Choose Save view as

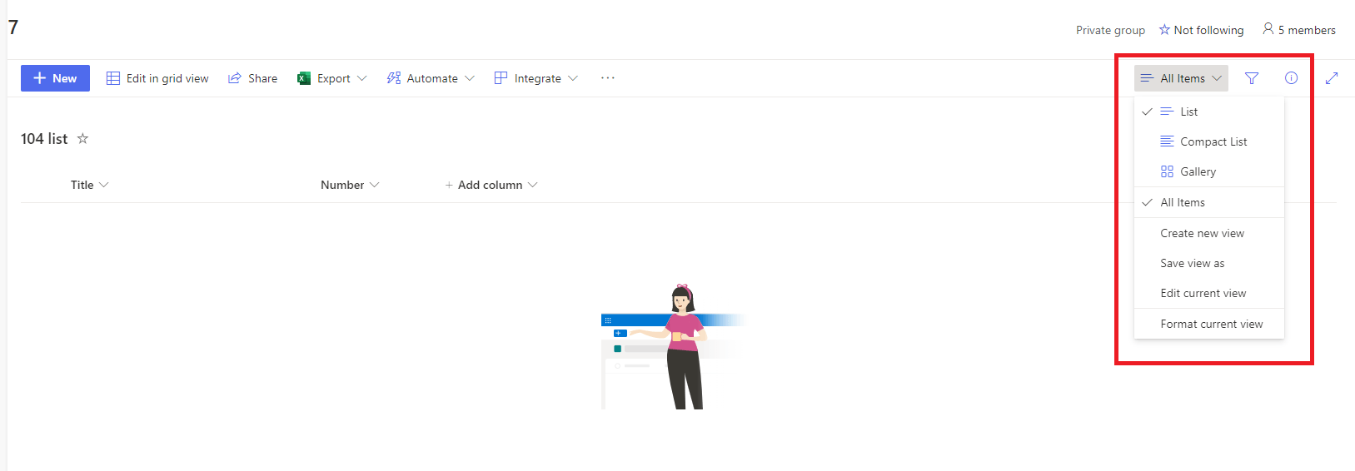point(1209,263)
